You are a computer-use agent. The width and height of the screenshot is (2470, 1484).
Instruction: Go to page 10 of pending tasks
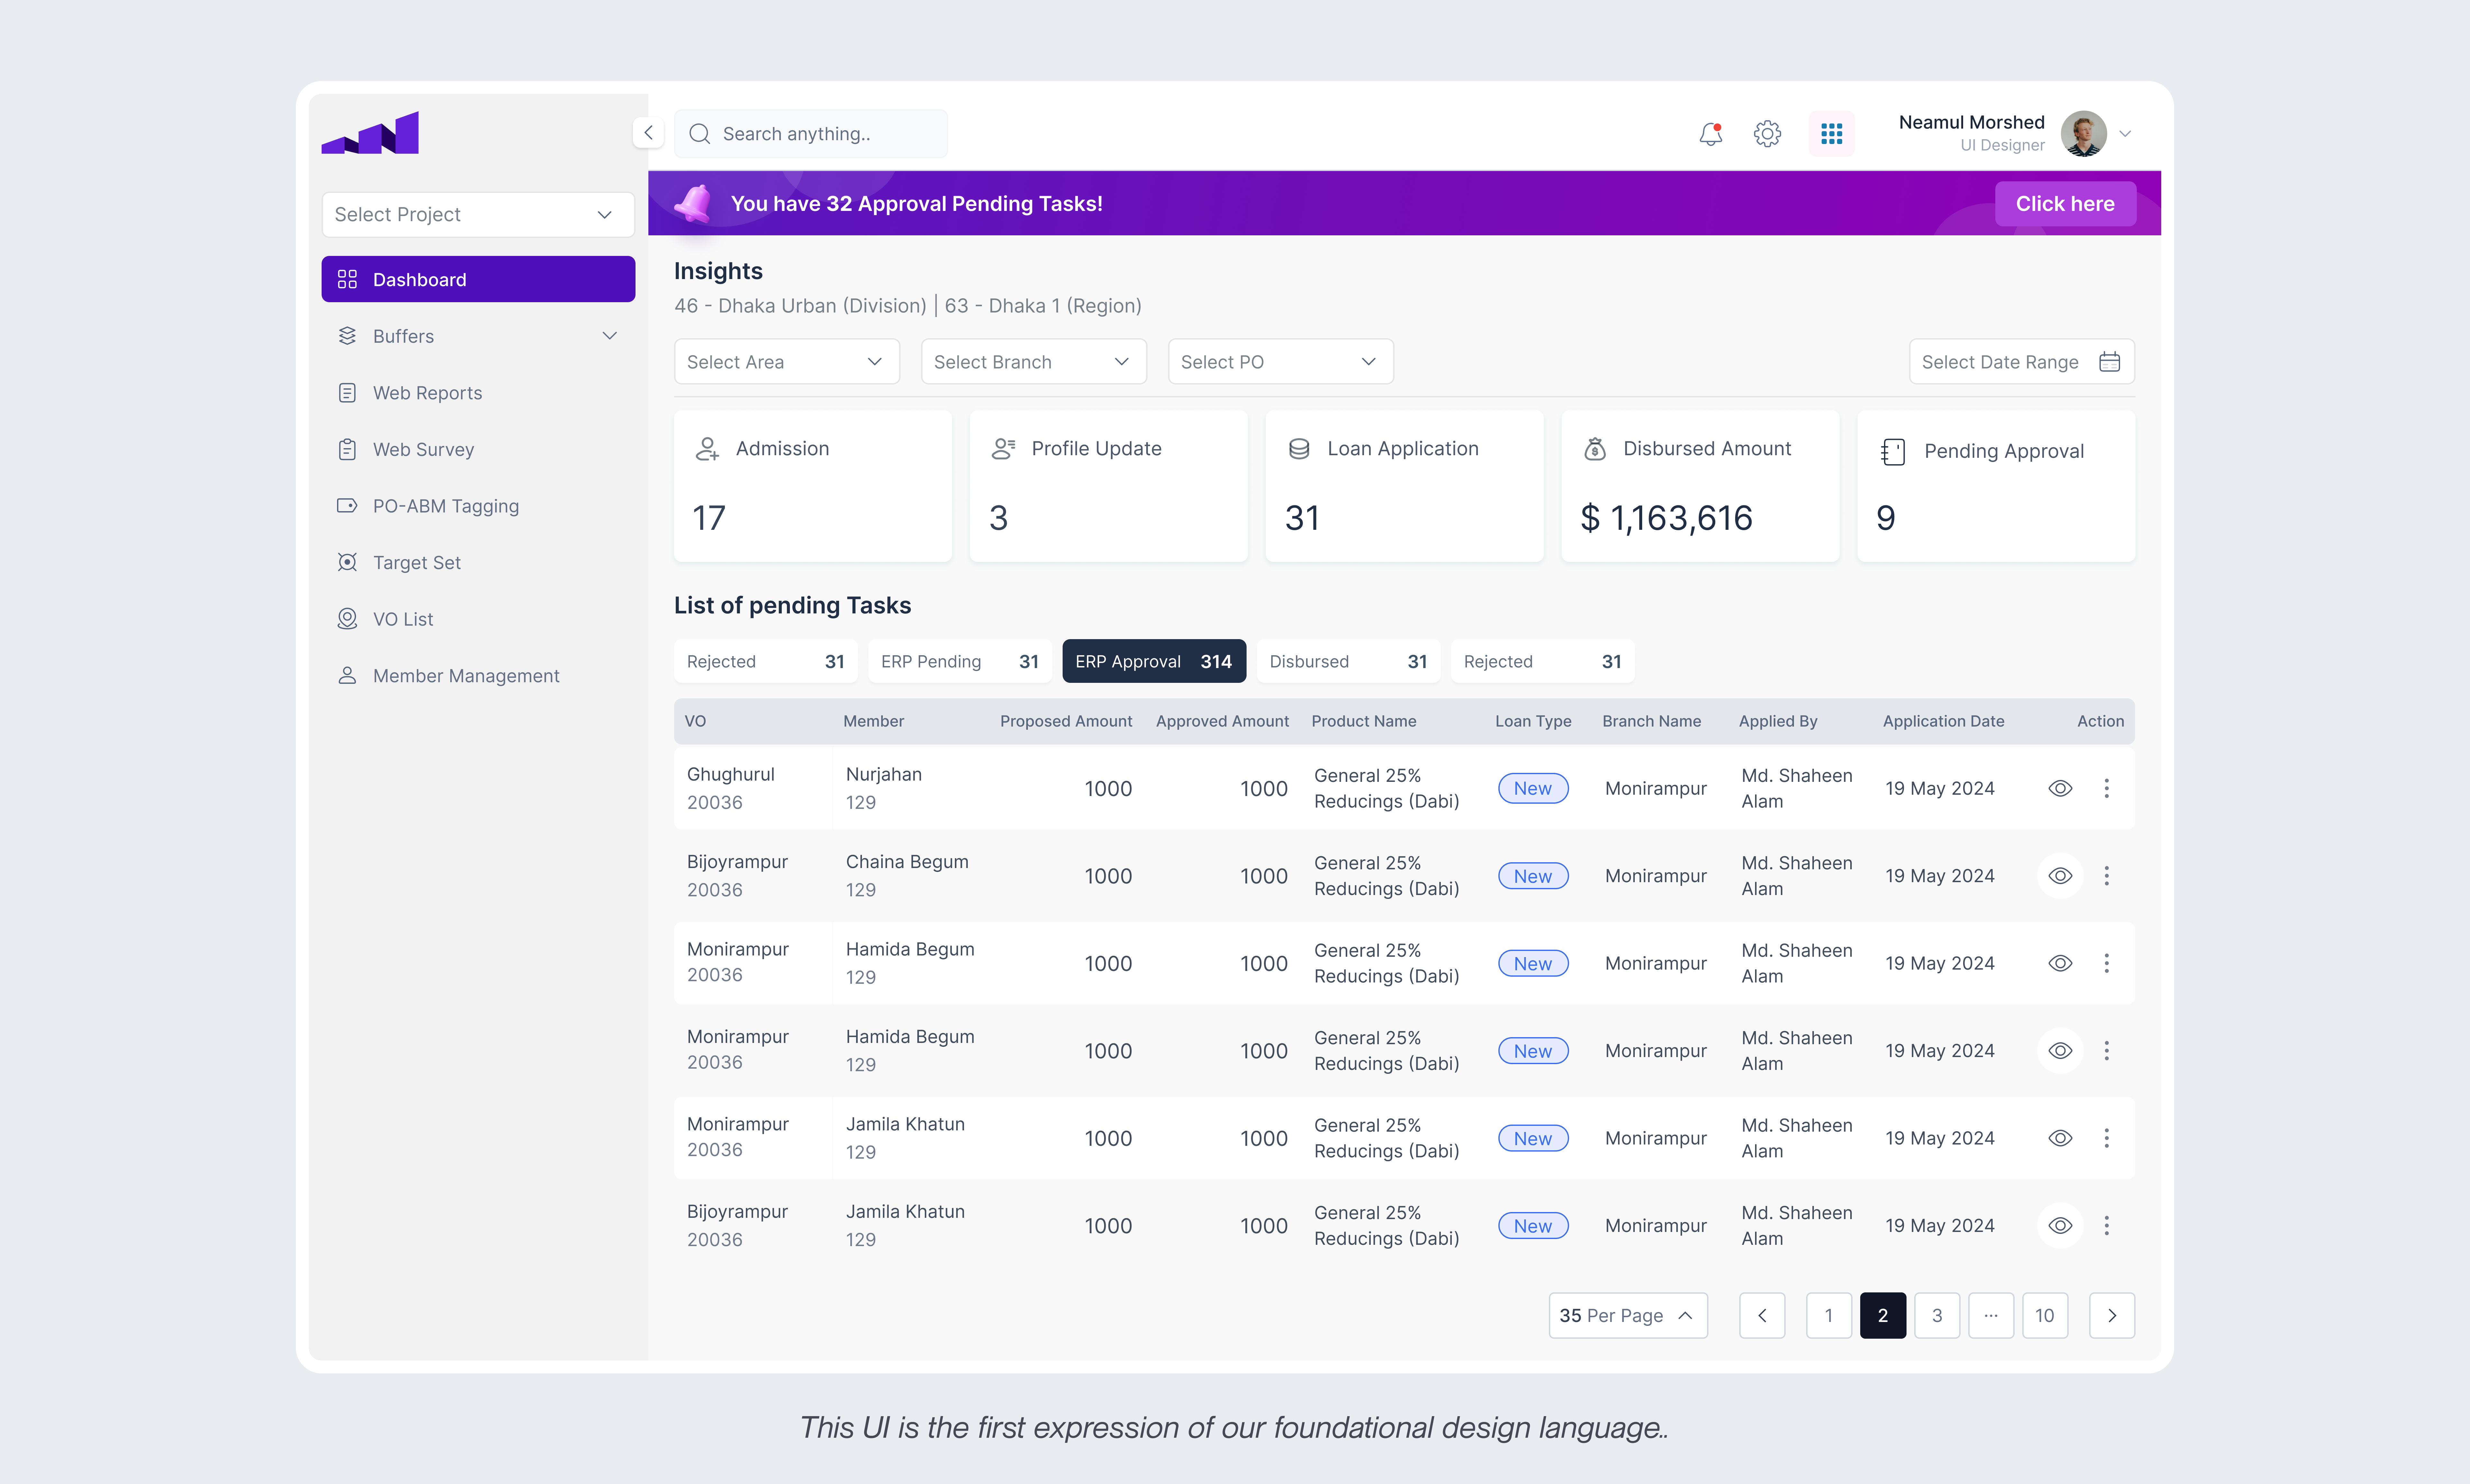(2045, 1315)
